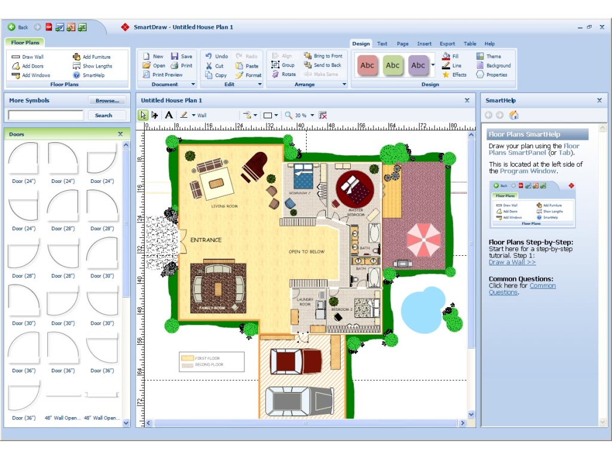612x459 pixels.
Task: Open the rectangle shape dropdown
Action: [276, 115]
